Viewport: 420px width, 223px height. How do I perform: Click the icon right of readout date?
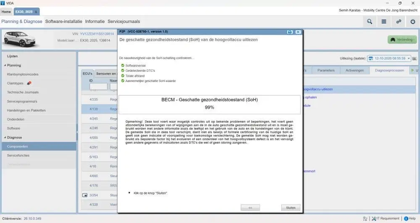coord(415,58)
